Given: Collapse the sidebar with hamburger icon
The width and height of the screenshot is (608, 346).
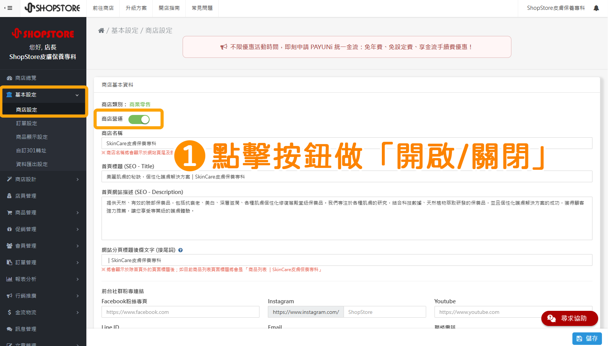Looking at the screenshot, I should click(9, 8).
